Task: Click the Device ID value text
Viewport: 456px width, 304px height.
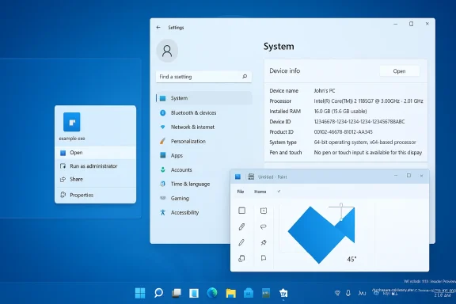Action: point(359,122)
